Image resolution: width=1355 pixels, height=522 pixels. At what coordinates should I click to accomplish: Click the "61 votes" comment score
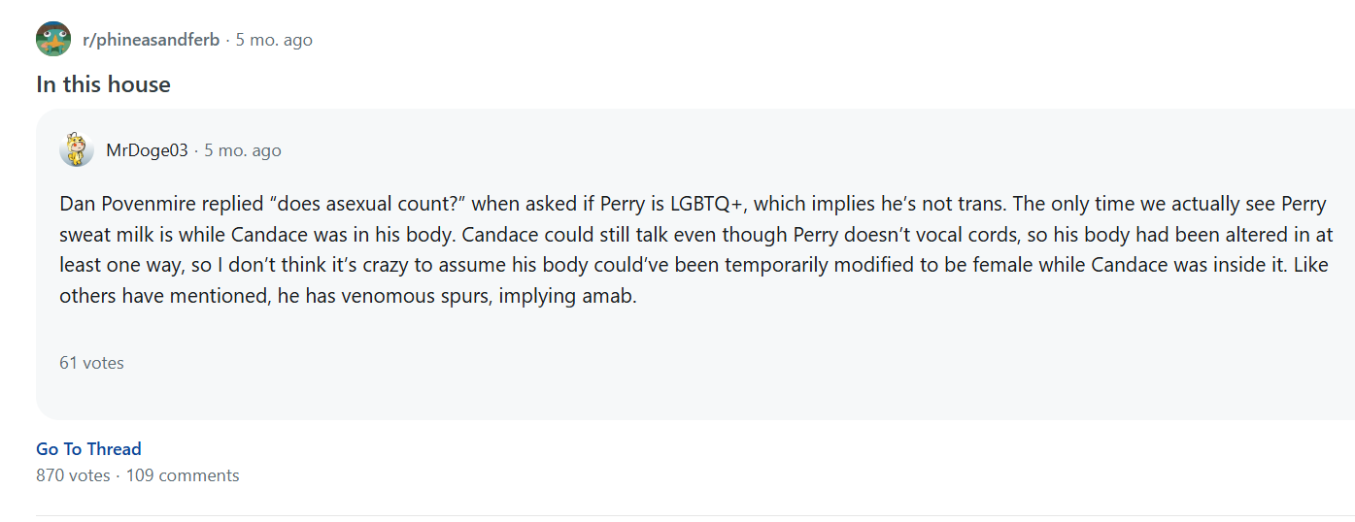coord(91,363)
